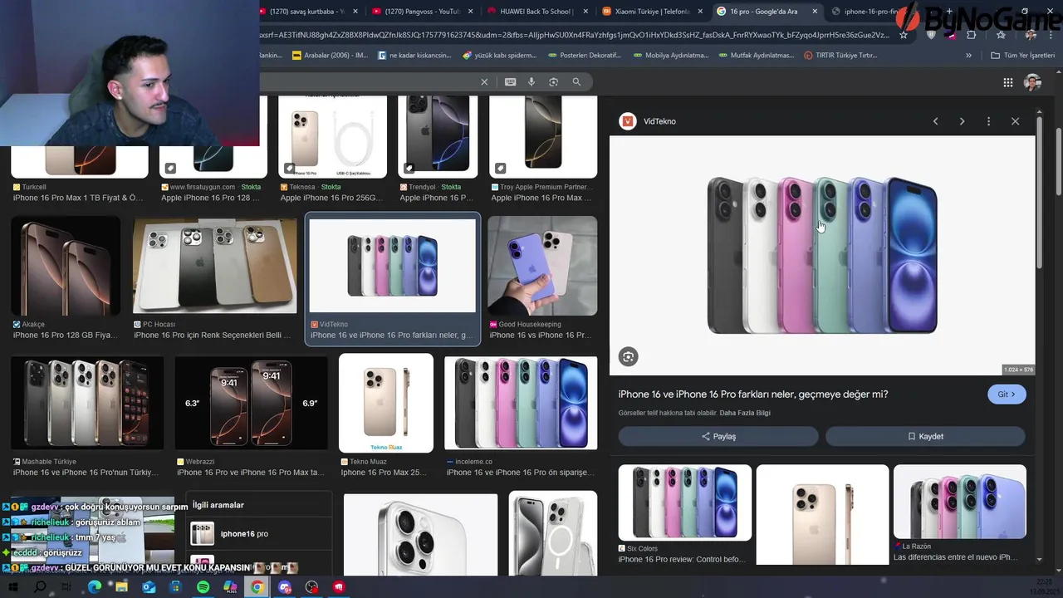The height and width of the screenshot is (598, 1063).
Task: Open File Explorer from the taskbar
Action: (121, 587)
